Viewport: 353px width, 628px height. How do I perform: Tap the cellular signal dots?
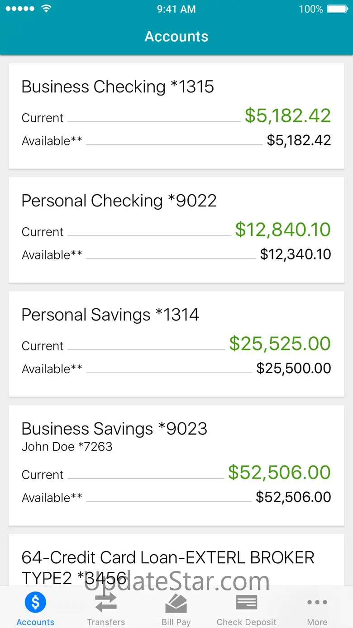20,9
